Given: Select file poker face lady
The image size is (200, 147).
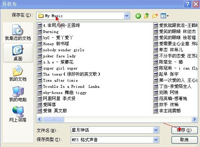Looking at the screenshot, I should coord(57,56).
